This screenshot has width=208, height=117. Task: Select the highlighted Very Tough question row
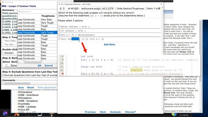coord(37,32)
